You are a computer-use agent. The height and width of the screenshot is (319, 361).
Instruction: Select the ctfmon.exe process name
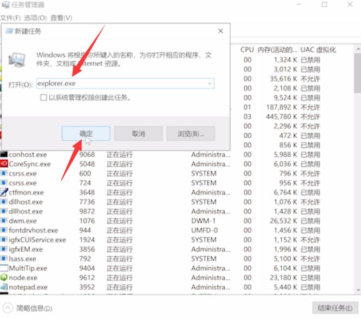26,192
